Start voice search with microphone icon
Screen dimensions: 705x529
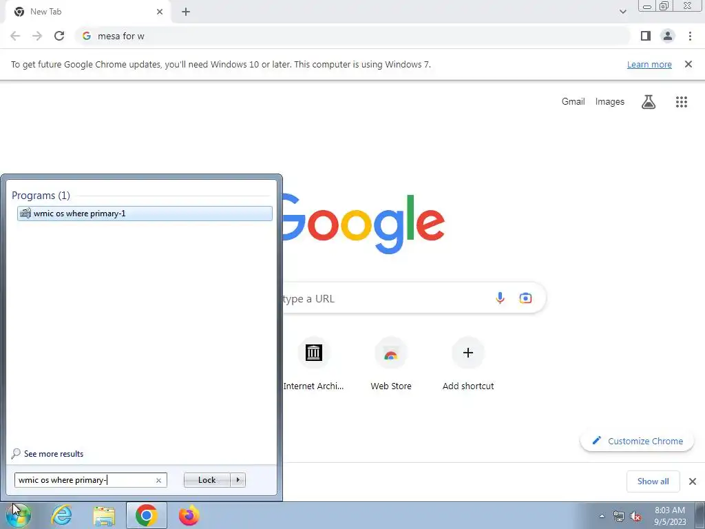tap(500, 298)
